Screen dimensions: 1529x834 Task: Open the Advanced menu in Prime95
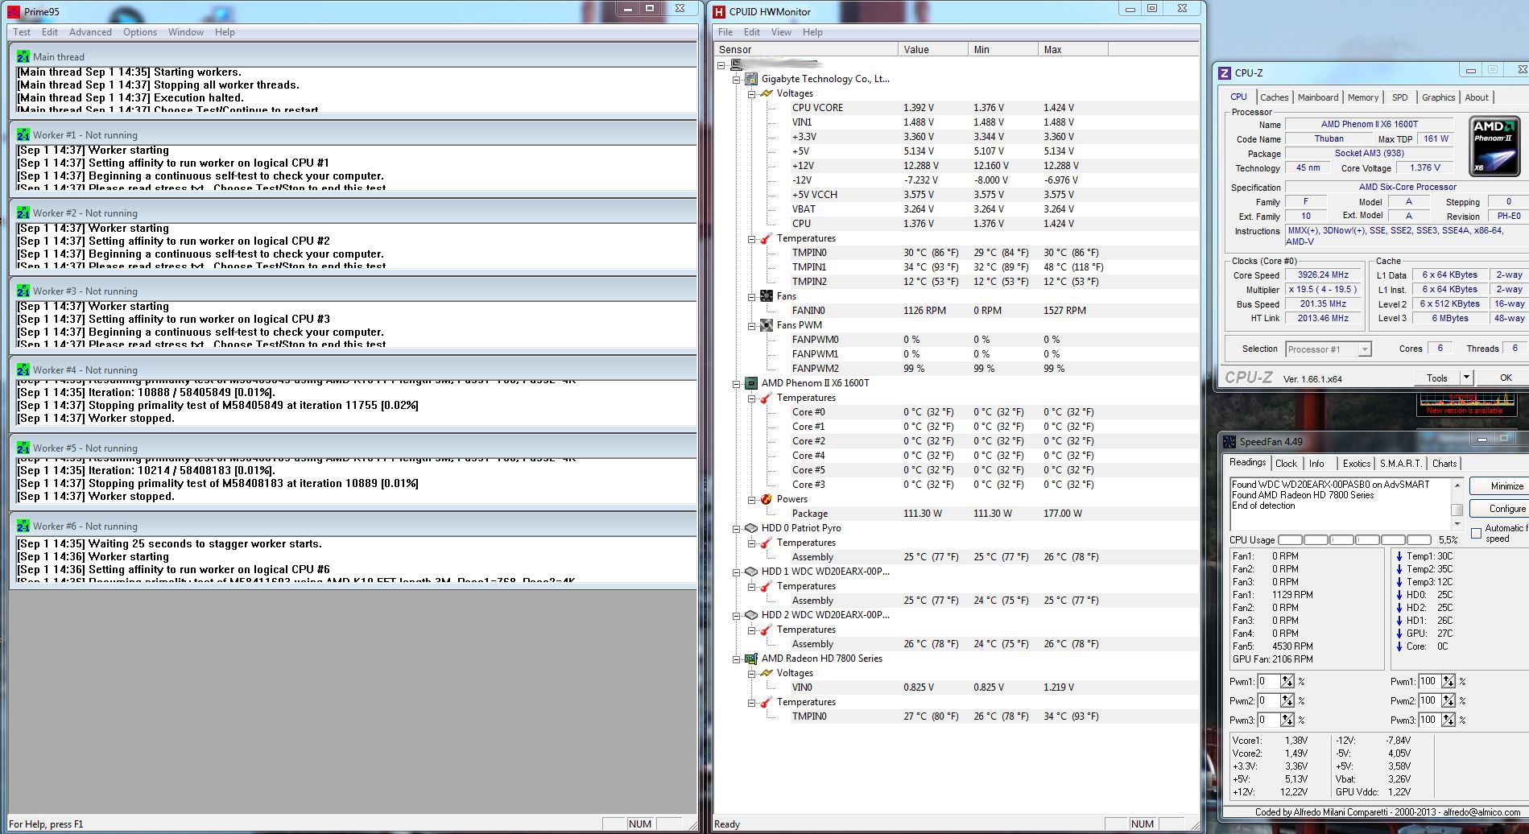coord(90,32)
